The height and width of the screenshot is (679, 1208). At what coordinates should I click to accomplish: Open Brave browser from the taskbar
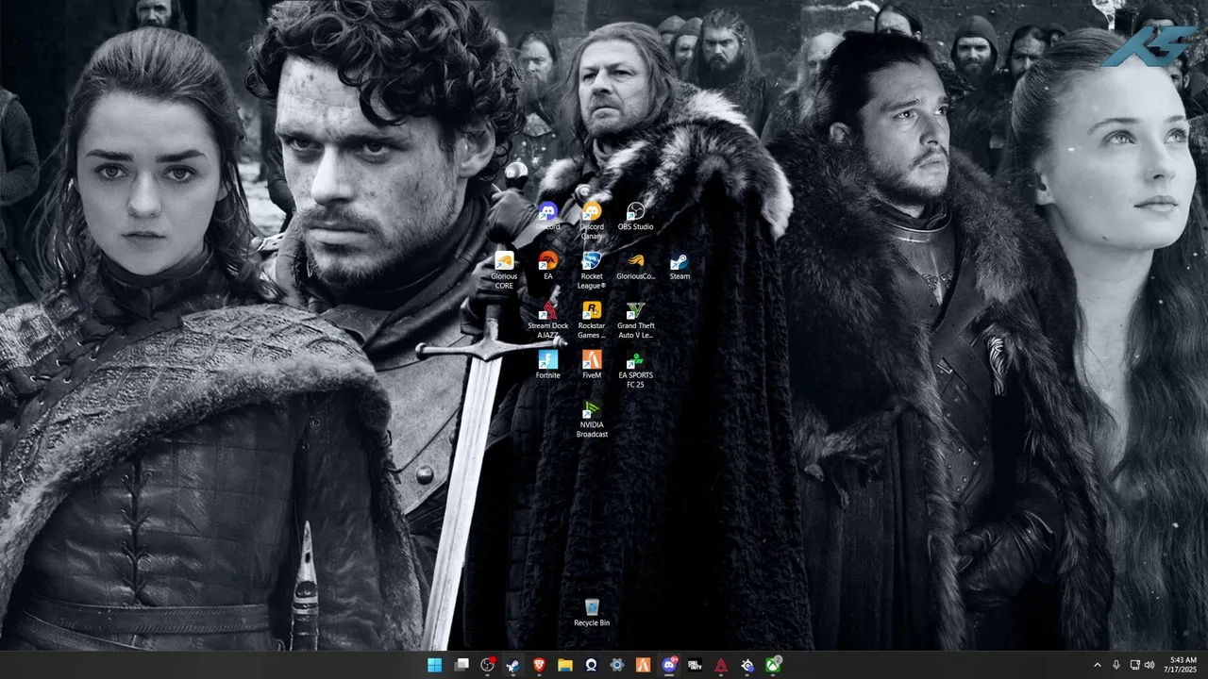[540, 665]
